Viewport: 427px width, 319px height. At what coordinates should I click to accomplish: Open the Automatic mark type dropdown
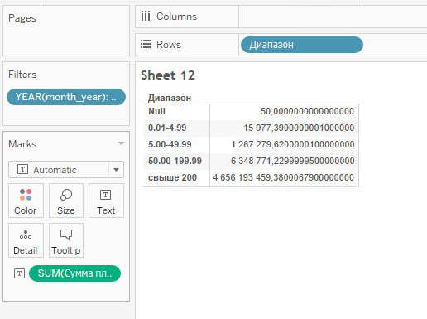click(x=66, y=170)
